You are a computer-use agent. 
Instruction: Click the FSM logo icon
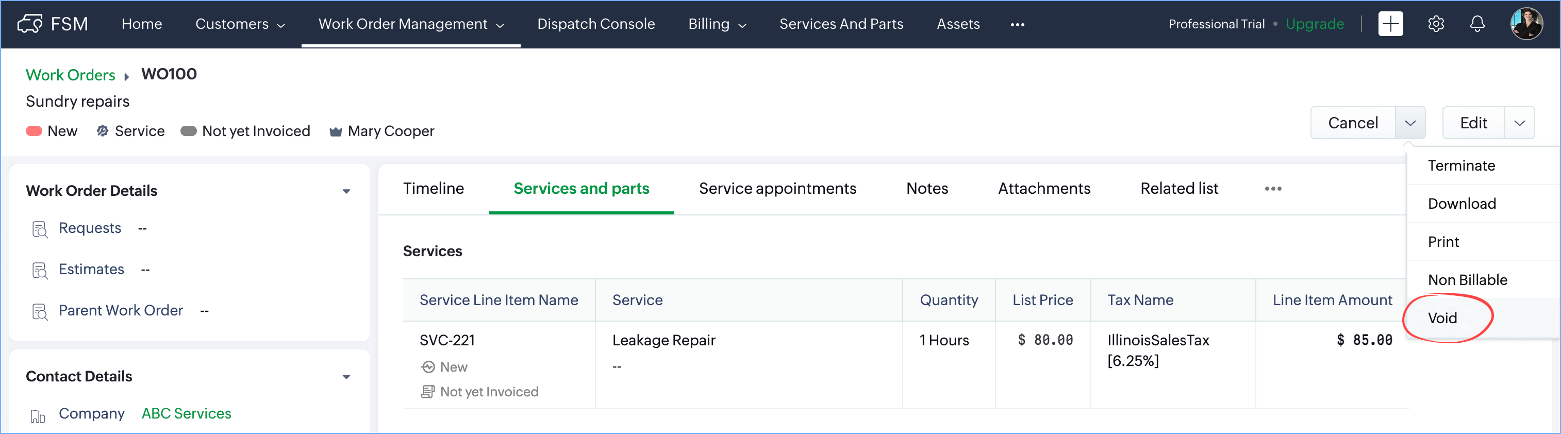30,24
